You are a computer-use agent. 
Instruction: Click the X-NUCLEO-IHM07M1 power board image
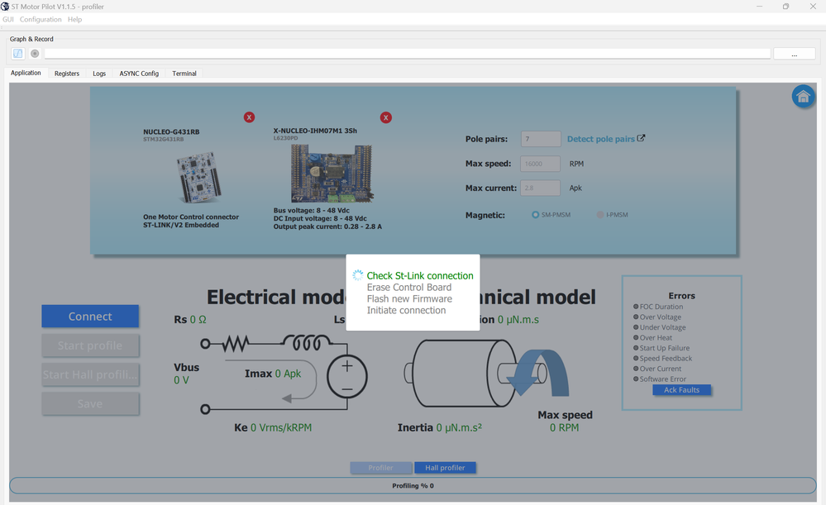click(332, 174)
